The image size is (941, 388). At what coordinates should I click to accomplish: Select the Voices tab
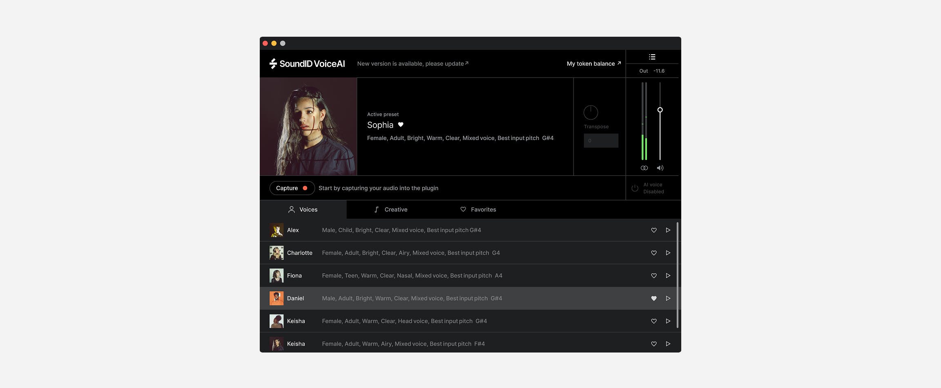click(x=303, y=209)
